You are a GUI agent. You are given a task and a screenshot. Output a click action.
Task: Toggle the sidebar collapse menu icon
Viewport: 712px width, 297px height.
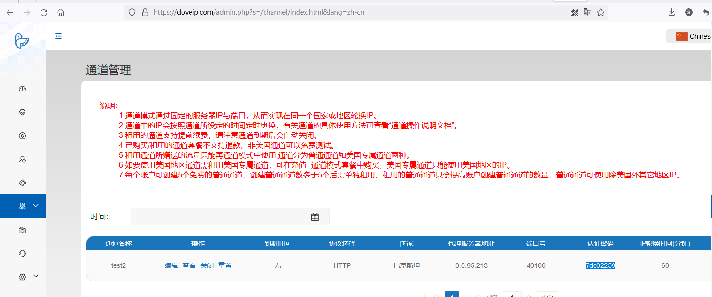pyautogui.click(x=58, y=36)
